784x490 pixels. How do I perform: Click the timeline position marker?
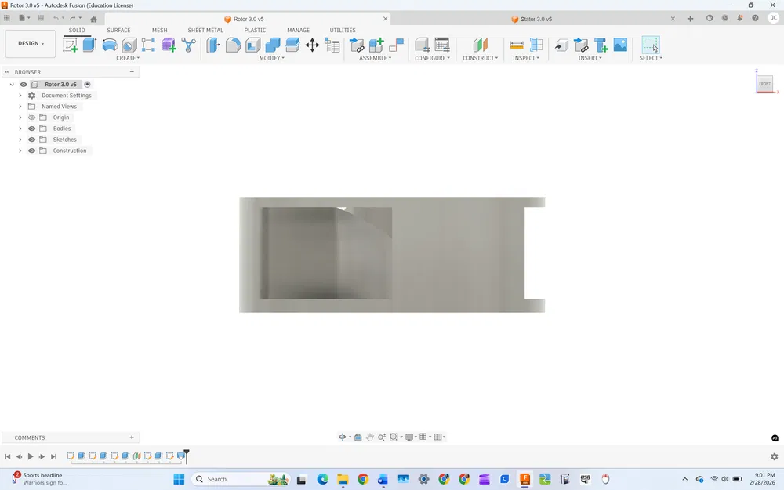(x=187, y=456)
